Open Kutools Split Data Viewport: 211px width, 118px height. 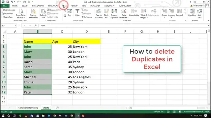pos(199,14)
